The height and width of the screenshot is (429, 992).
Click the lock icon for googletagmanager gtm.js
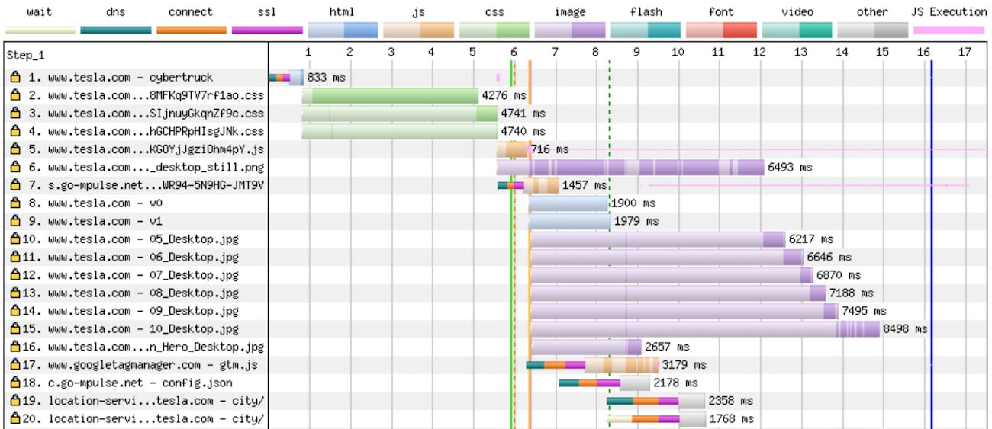[x=14, y=365]
